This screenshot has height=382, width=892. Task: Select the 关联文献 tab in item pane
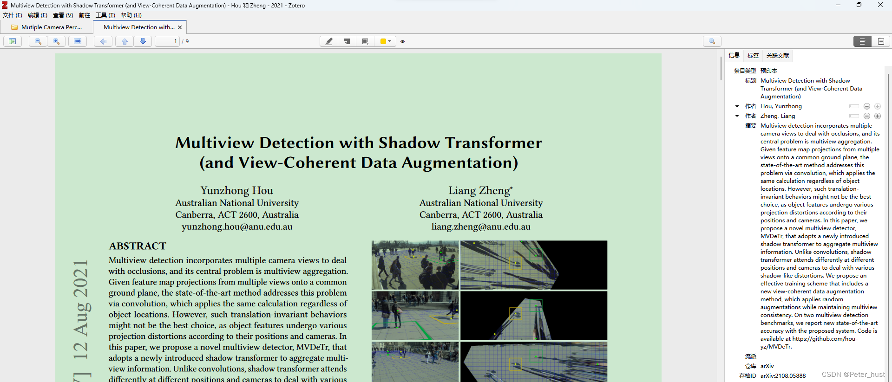coord(778,55)
